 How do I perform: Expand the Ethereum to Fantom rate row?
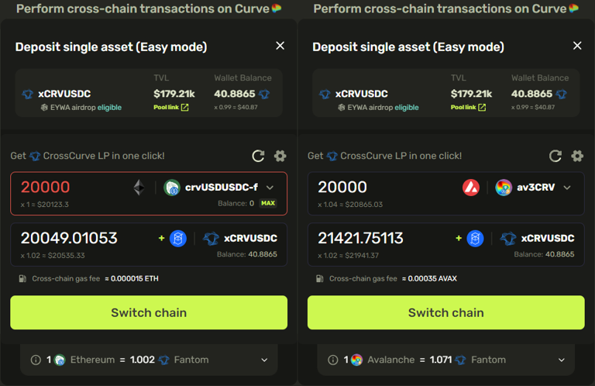[264, 360]
